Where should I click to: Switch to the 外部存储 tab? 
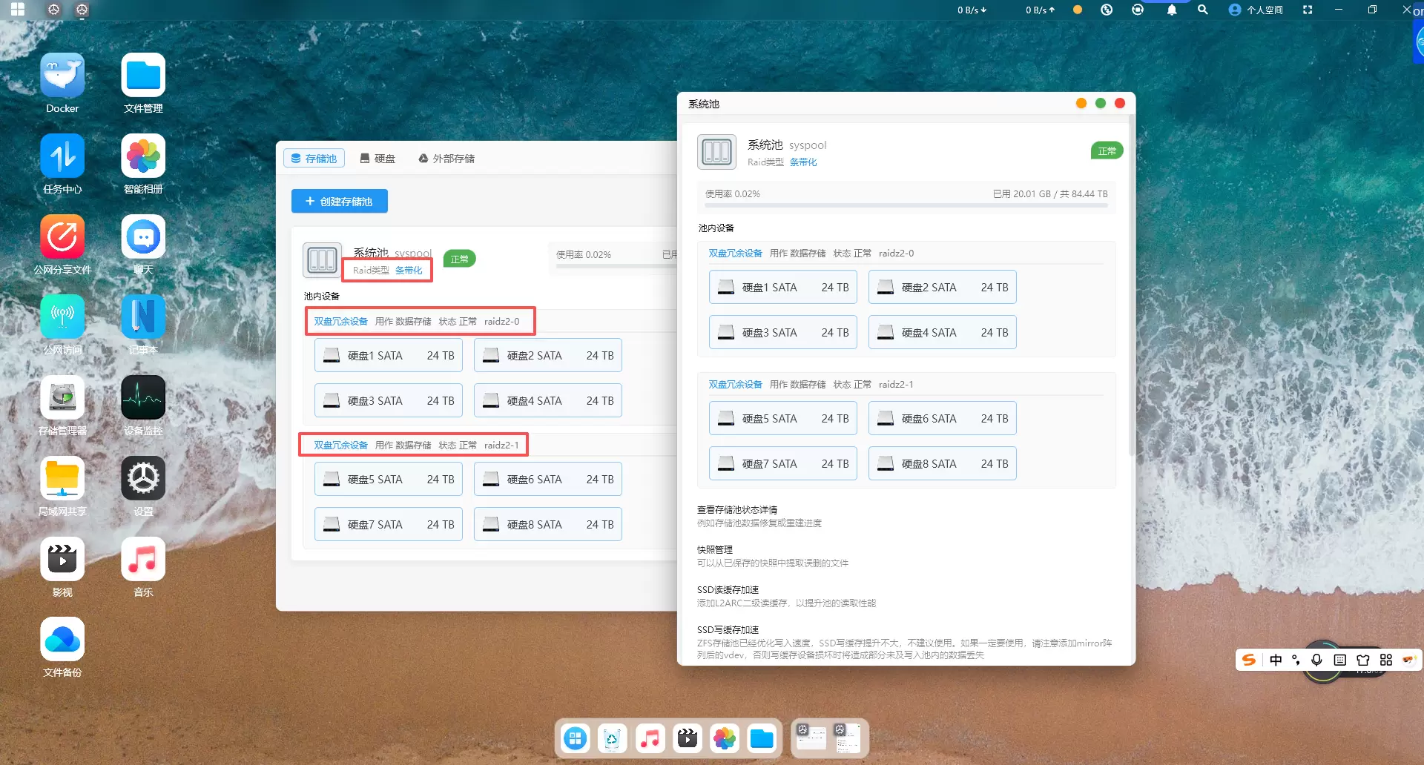(446, 159)
